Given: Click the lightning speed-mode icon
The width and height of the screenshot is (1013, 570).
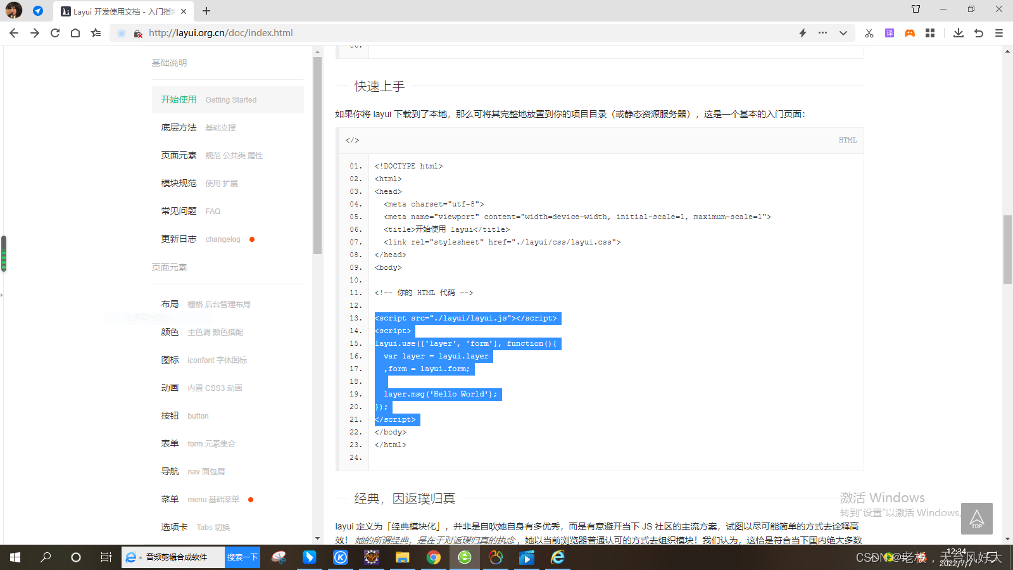Looking at the screenshot, I should 802,32.
